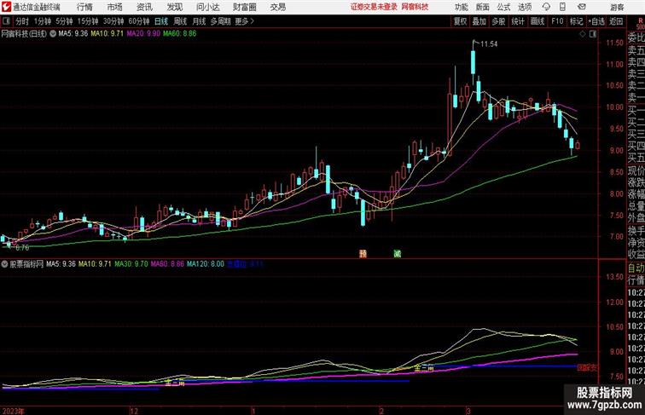This screenshot has height=415, width=645.
Task: Select the 多周期 multi-period tab
Action: 220,21
